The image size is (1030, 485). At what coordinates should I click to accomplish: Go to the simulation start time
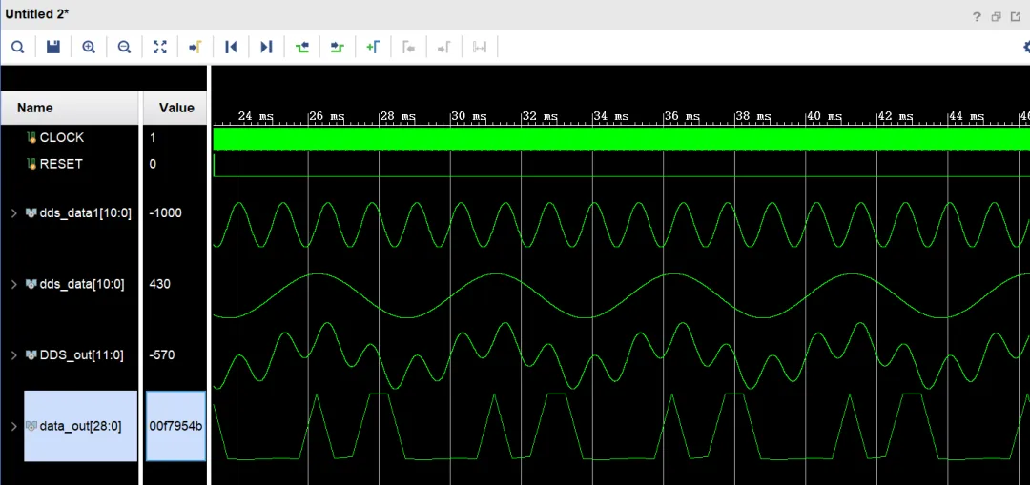pyautogui.click(x=231, y=47)
